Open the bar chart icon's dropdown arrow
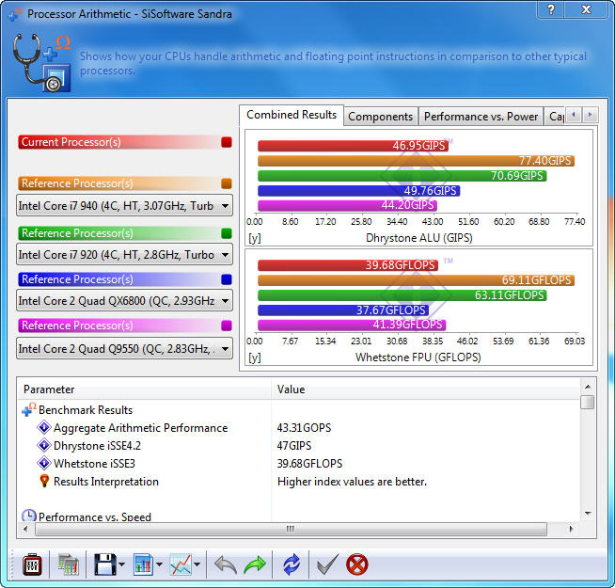The height and width of the screenshot is (588, 615). click(159, 564)
